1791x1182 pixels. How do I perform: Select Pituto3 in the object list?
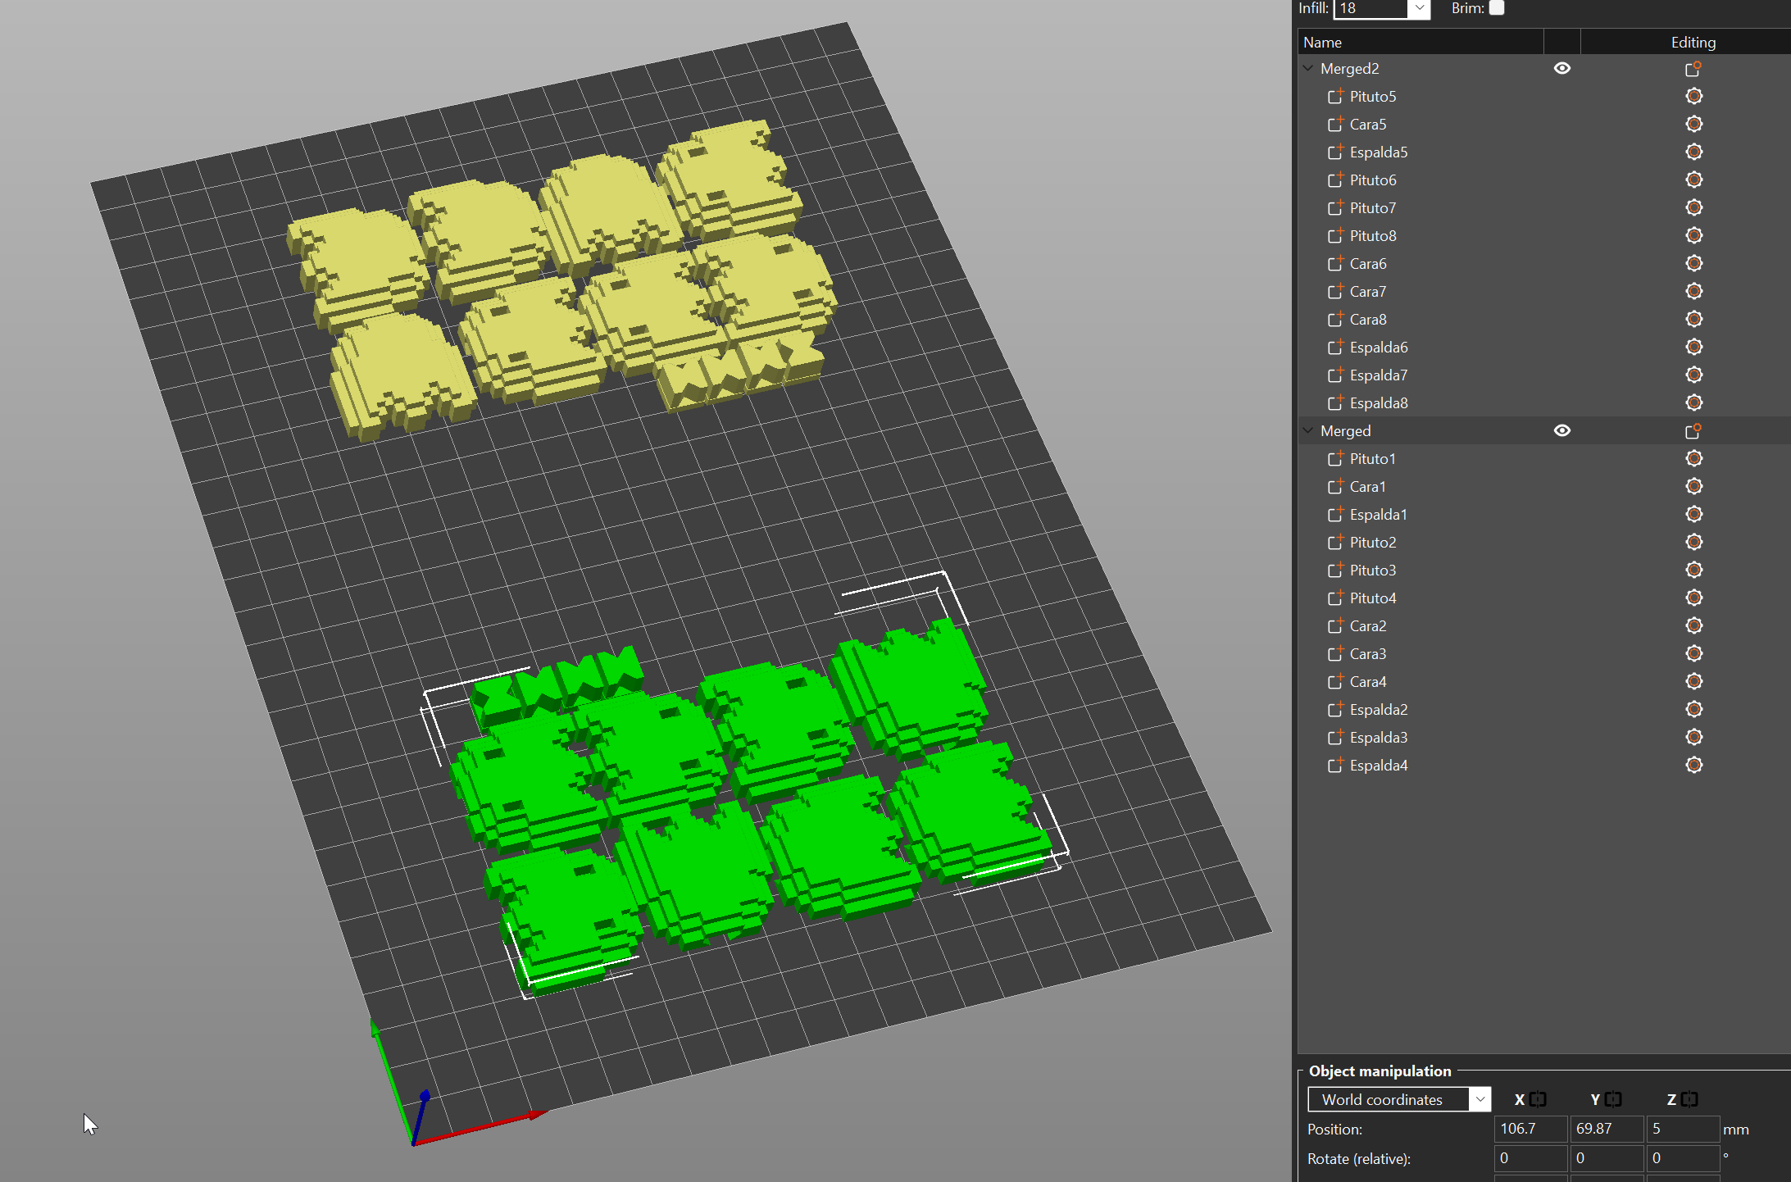tap(1372, 570)
